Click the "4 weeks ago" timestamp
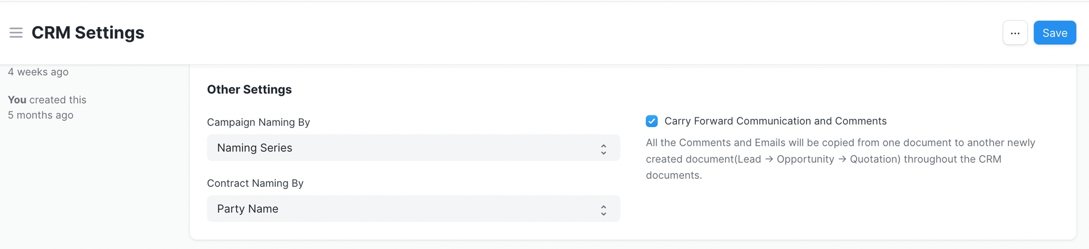 [38, 72]
